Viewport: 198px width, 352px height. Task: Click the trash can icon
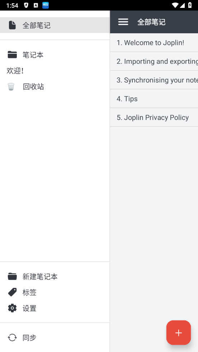pos(11,86)
